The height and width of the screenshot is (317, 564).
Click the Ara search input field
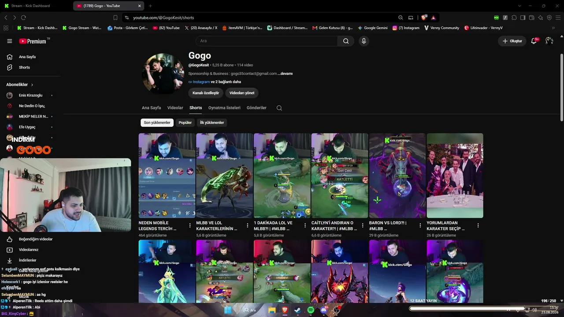267,41
